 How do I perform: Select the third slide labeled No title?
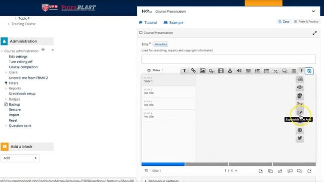pyautogui.click(x=169, y=104)
